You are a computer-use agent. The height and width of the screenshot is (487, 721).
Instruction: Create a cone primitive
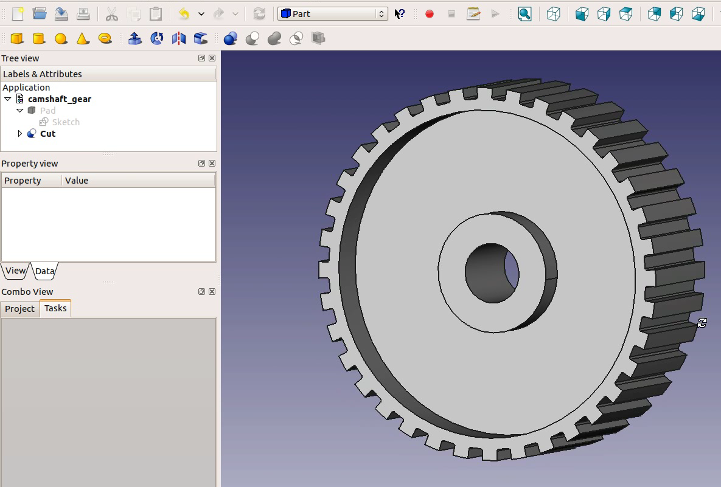pos(82,38)
